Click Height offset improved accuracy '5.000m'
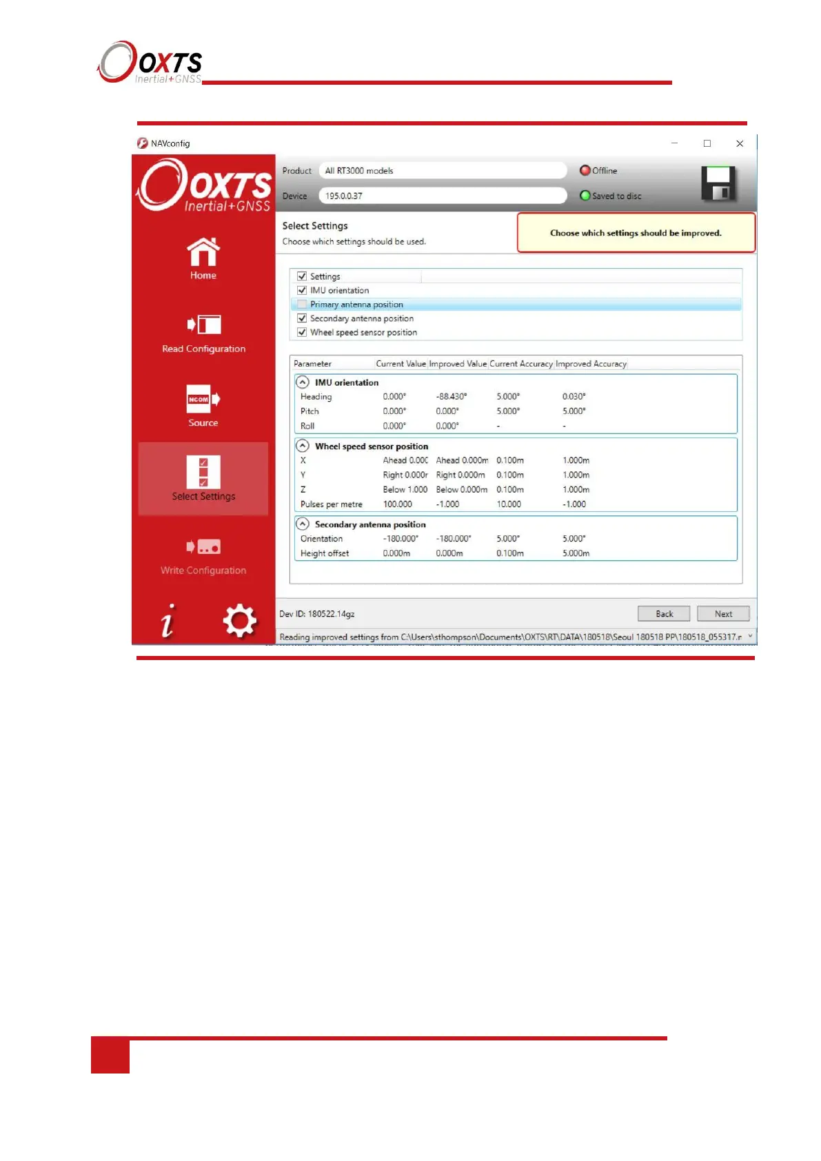 coord(576,553)
